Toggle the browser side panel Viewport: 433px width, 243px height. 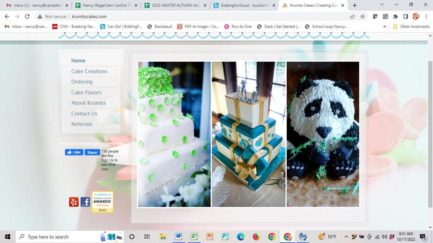pos(406,16)
